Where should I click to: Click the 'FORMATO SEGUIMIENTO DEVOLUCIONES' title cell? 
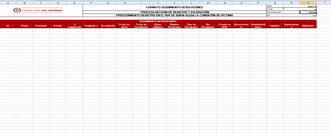tap(175, 7)
